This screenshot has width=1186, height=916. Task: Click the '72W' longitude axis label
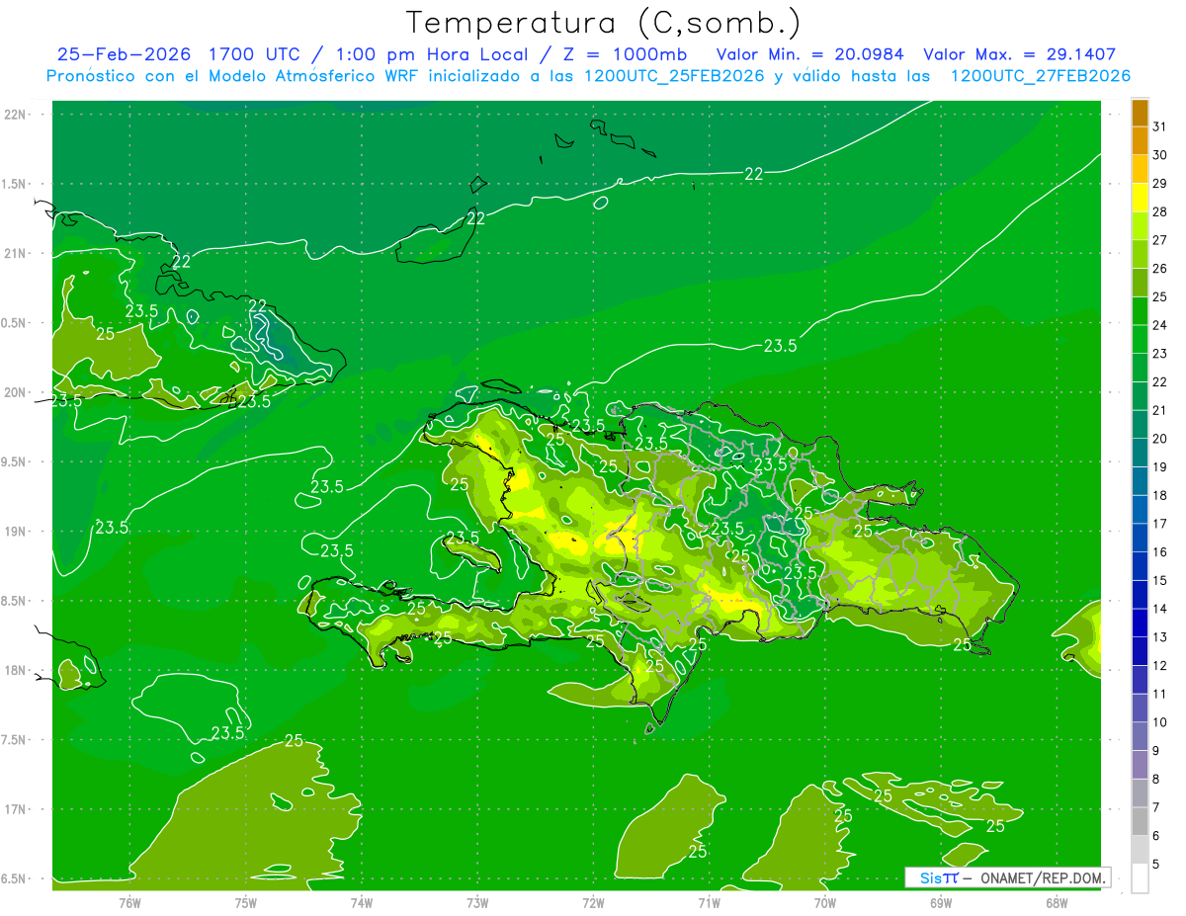click(x=594, y=904)
